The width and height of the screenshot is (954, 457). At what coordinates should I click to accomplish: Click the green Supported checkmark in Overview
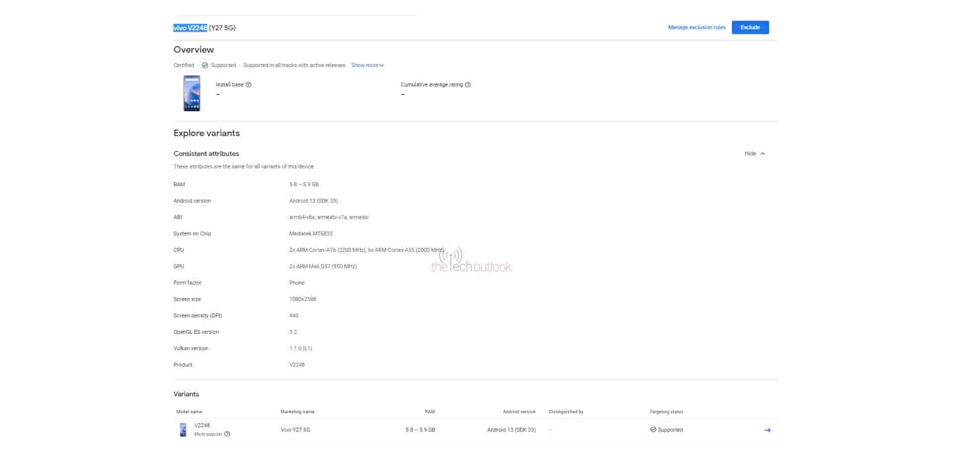coord(205,65)
